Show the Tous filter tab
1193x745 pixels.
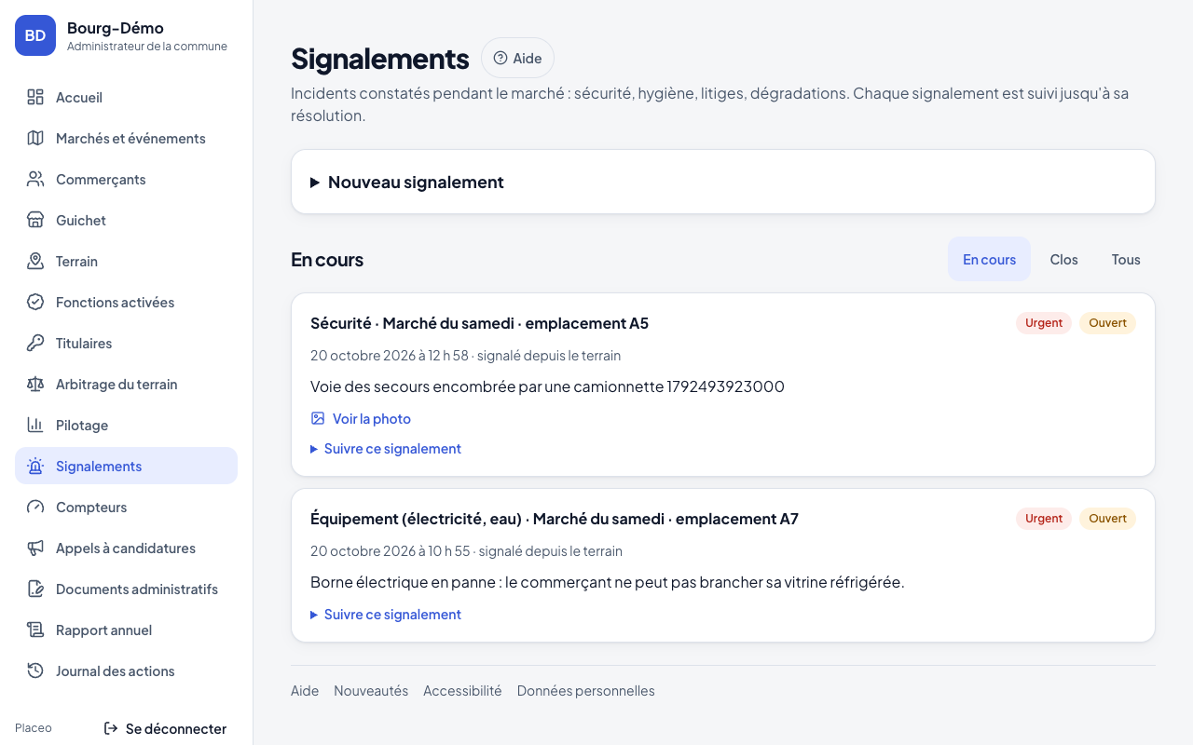click(1126, 259)
